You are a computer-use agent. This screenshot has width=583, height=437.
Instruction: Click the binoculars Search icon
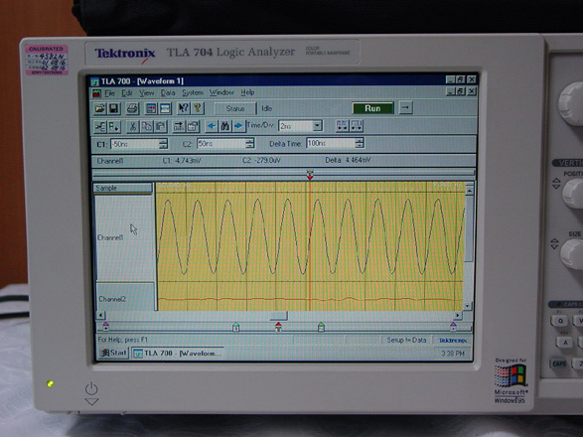[x=224, y=126]
